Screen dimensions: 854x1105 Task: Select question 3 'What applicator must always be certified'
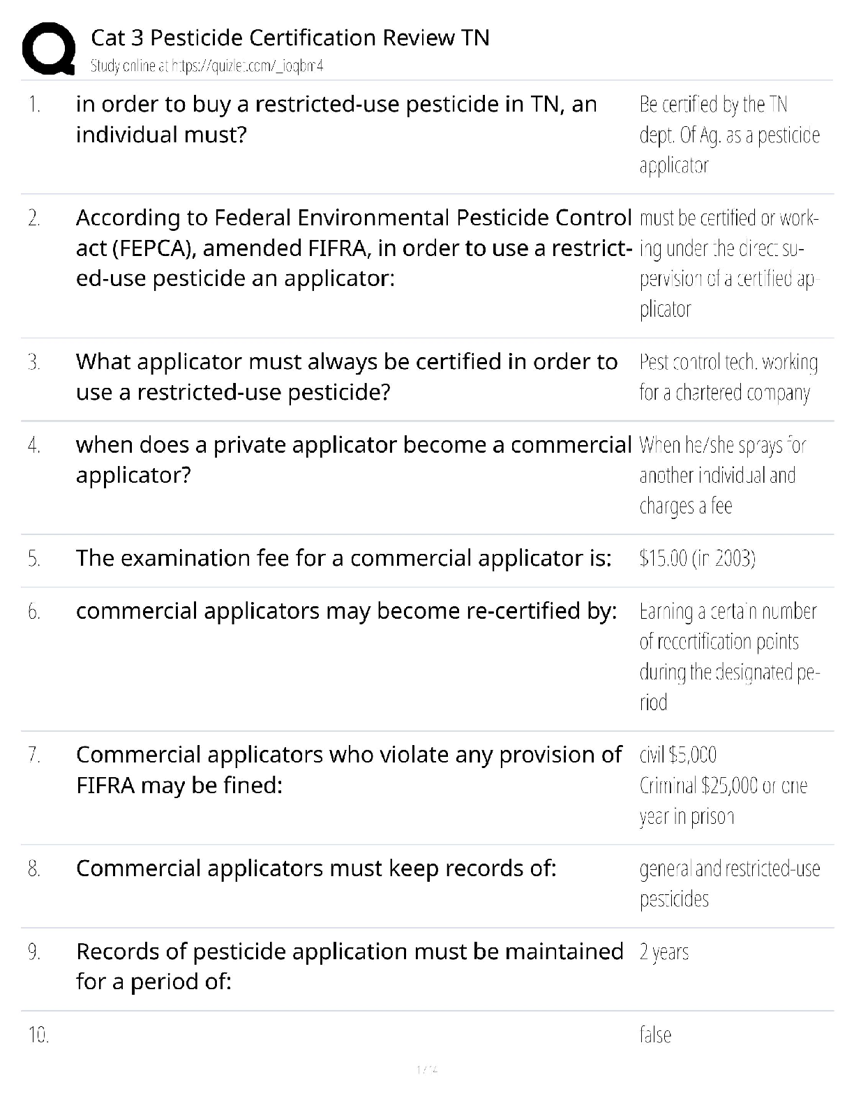pos(346,377)
